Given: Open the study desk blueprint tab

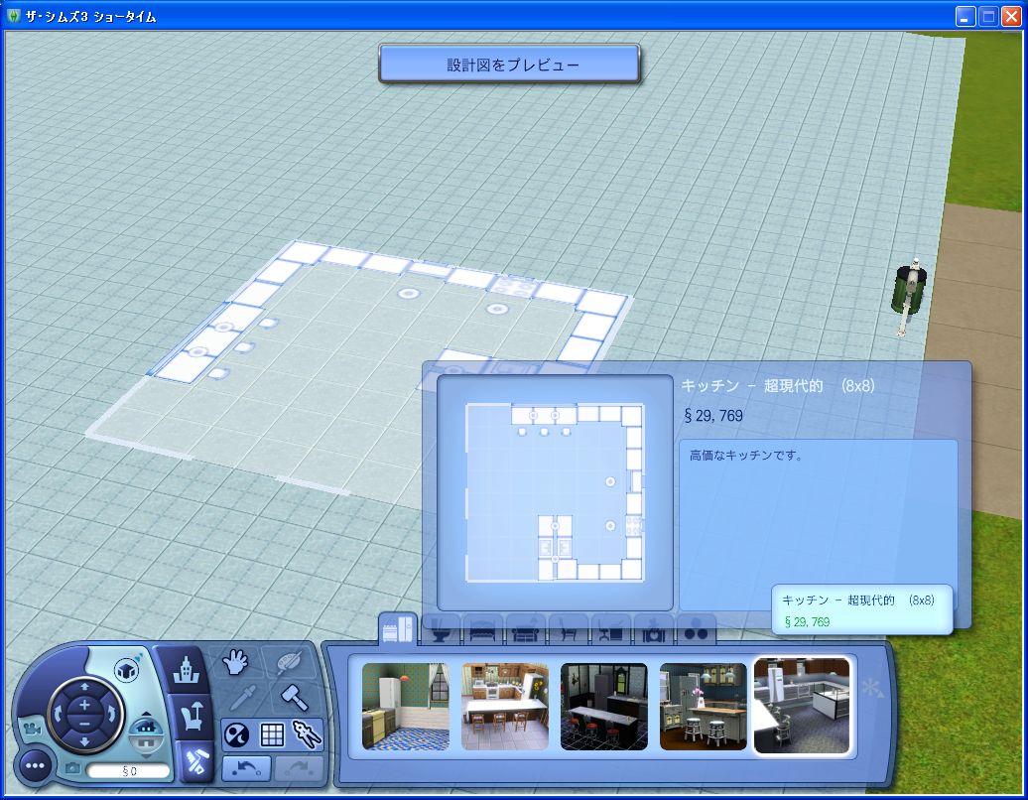Looking at the screenshot, I should (610, 630).
